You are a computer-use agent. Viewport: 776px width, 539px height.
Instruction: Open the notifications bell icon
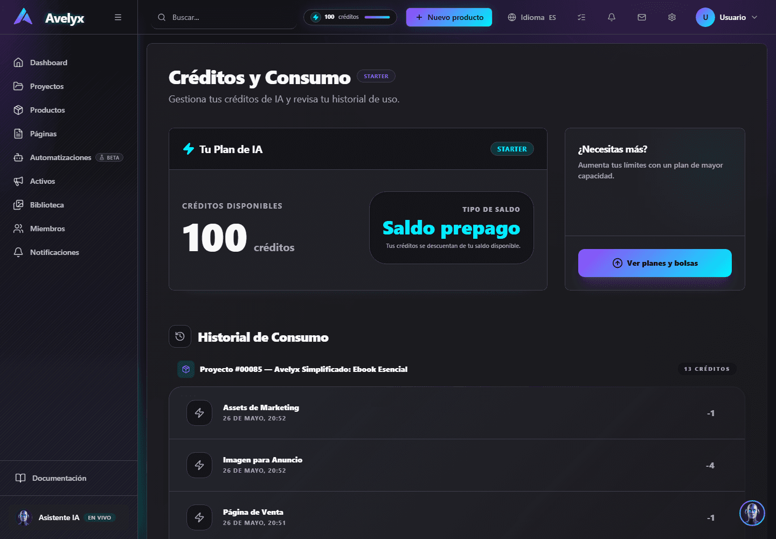612,17
